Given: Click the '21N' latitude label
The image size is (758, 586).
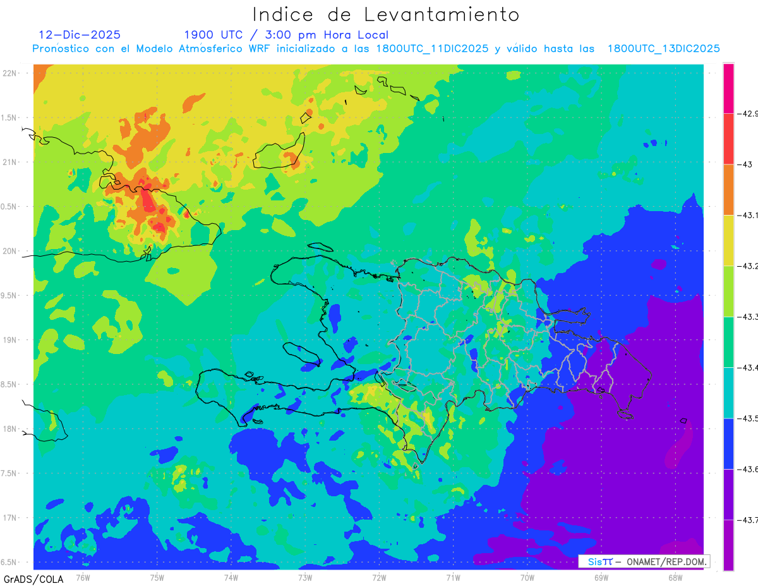Looking at the screenshot, I should [11, 162].
